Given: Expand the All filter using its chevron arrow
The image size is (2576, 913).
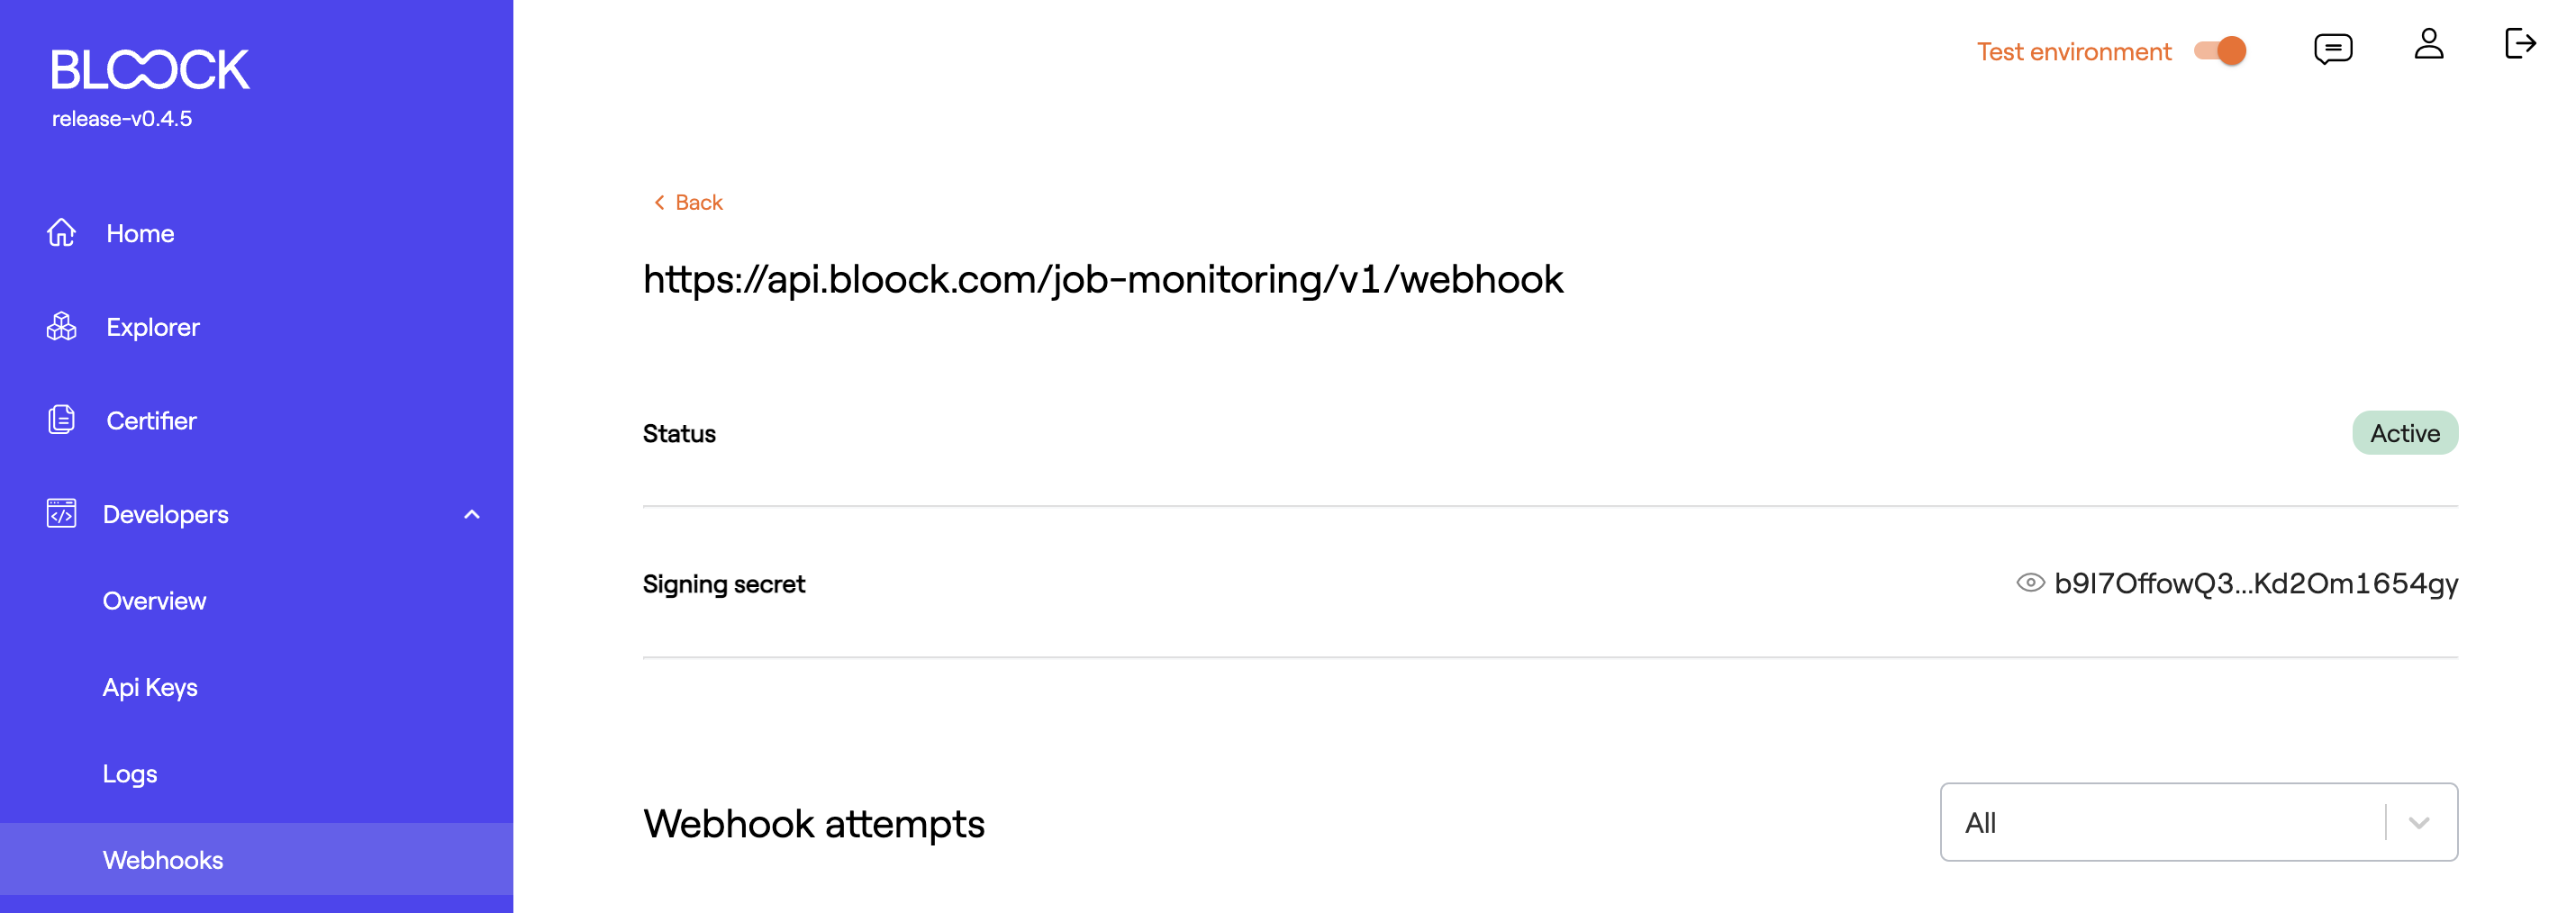Looking at the screenshot, I should [x=2419, y=823].
